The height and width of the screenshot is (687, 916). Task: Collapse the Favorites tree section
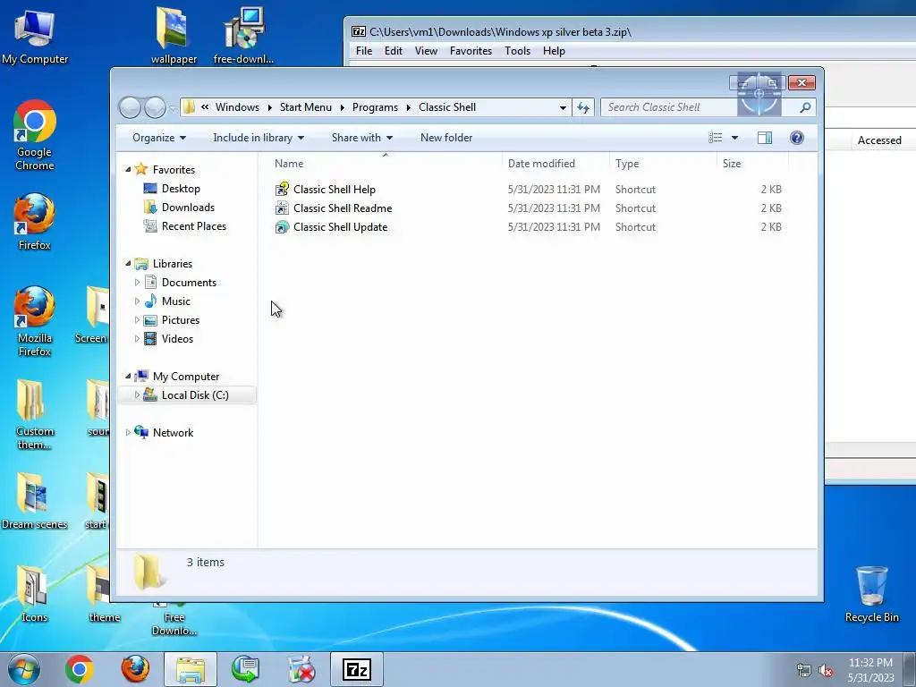(x=128, y=169)
